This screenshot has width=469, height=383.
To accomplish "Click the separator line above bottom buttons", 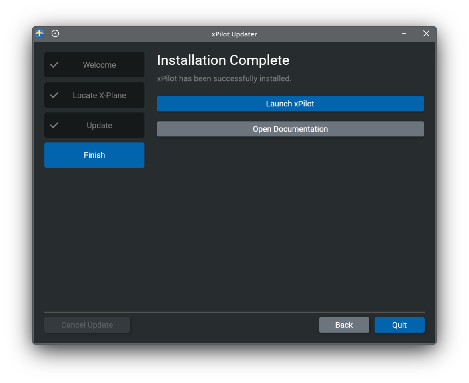I will (x=234, y=312).
